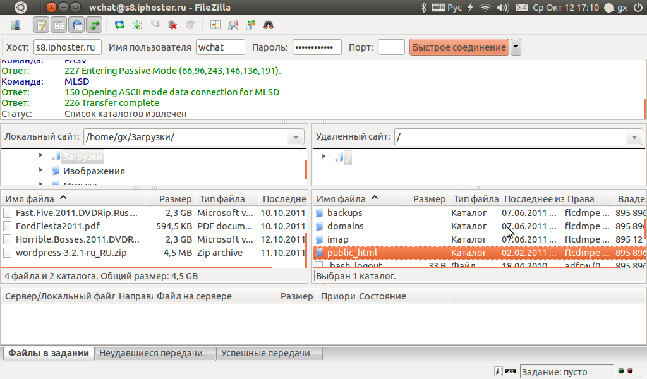Toggle synchronized browsing icon

(x=251, y=25)
